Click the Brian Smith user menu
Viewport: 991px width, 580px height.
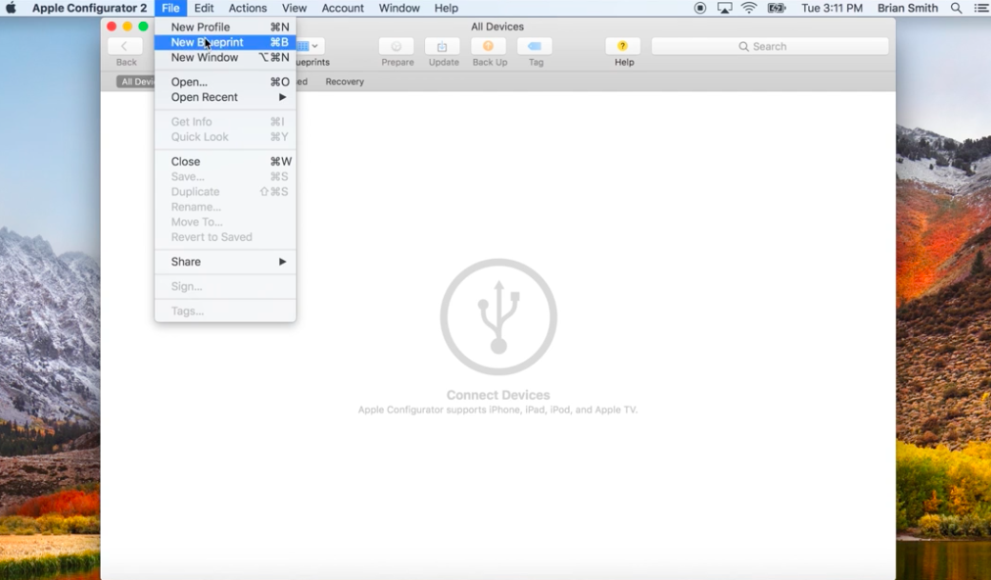click(x=907, y=9)
